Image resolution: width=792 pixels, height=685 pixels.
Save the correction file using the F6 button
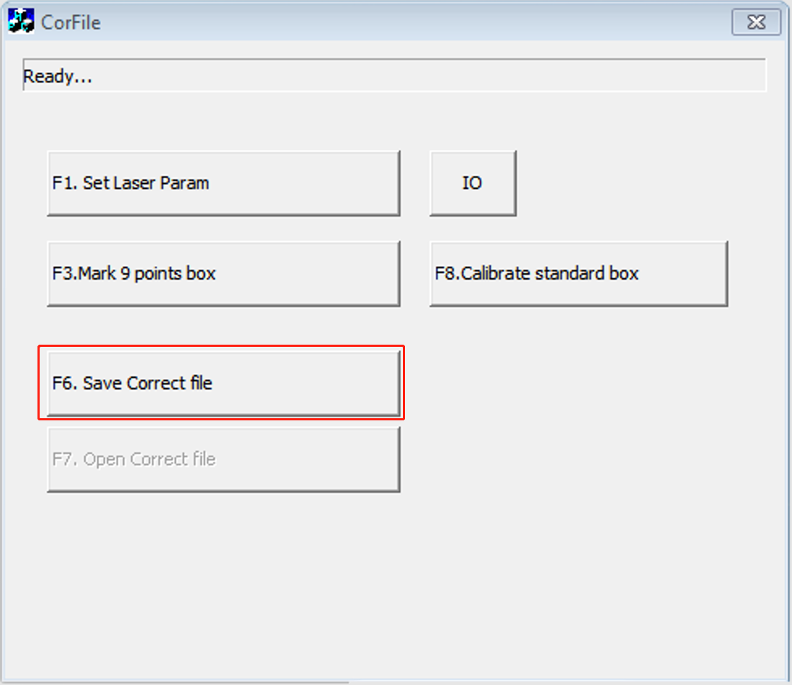point(223,384)
